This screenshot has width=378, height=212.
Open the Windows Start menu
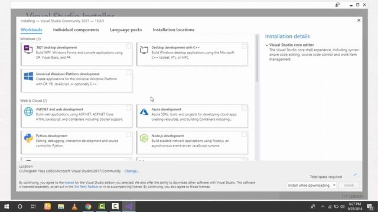click(6, 207)
